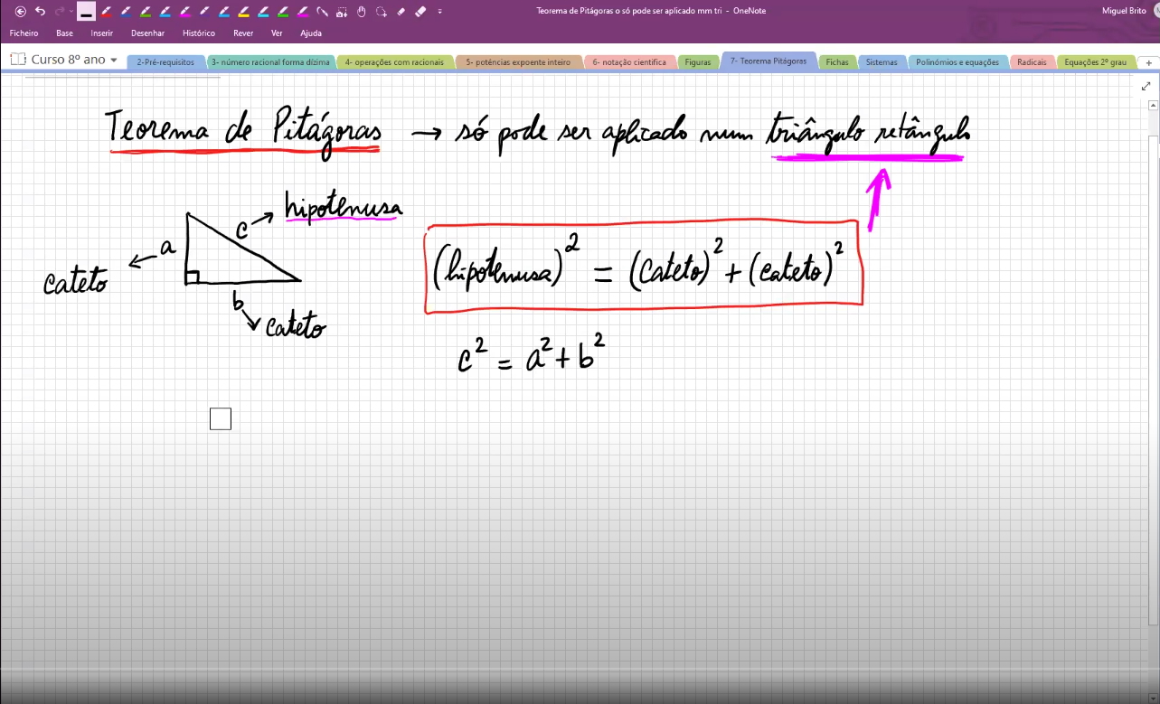Select the red pen tool
Image resolution: width=1160 pixels, height=704 pixels.
pos(106,12)
